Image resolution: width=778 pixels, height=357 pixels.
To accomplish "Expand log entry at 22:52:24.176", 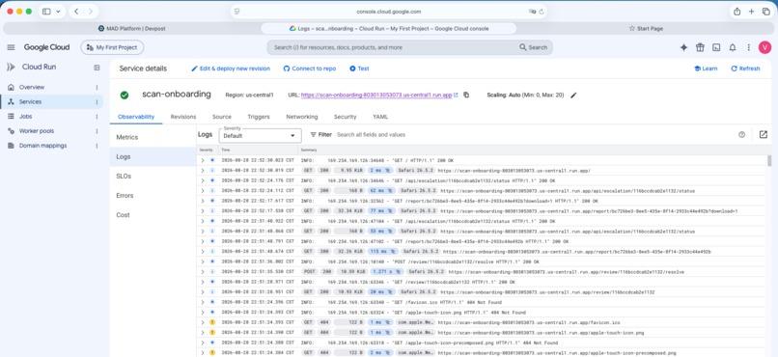I will click(x=203, y=181).
